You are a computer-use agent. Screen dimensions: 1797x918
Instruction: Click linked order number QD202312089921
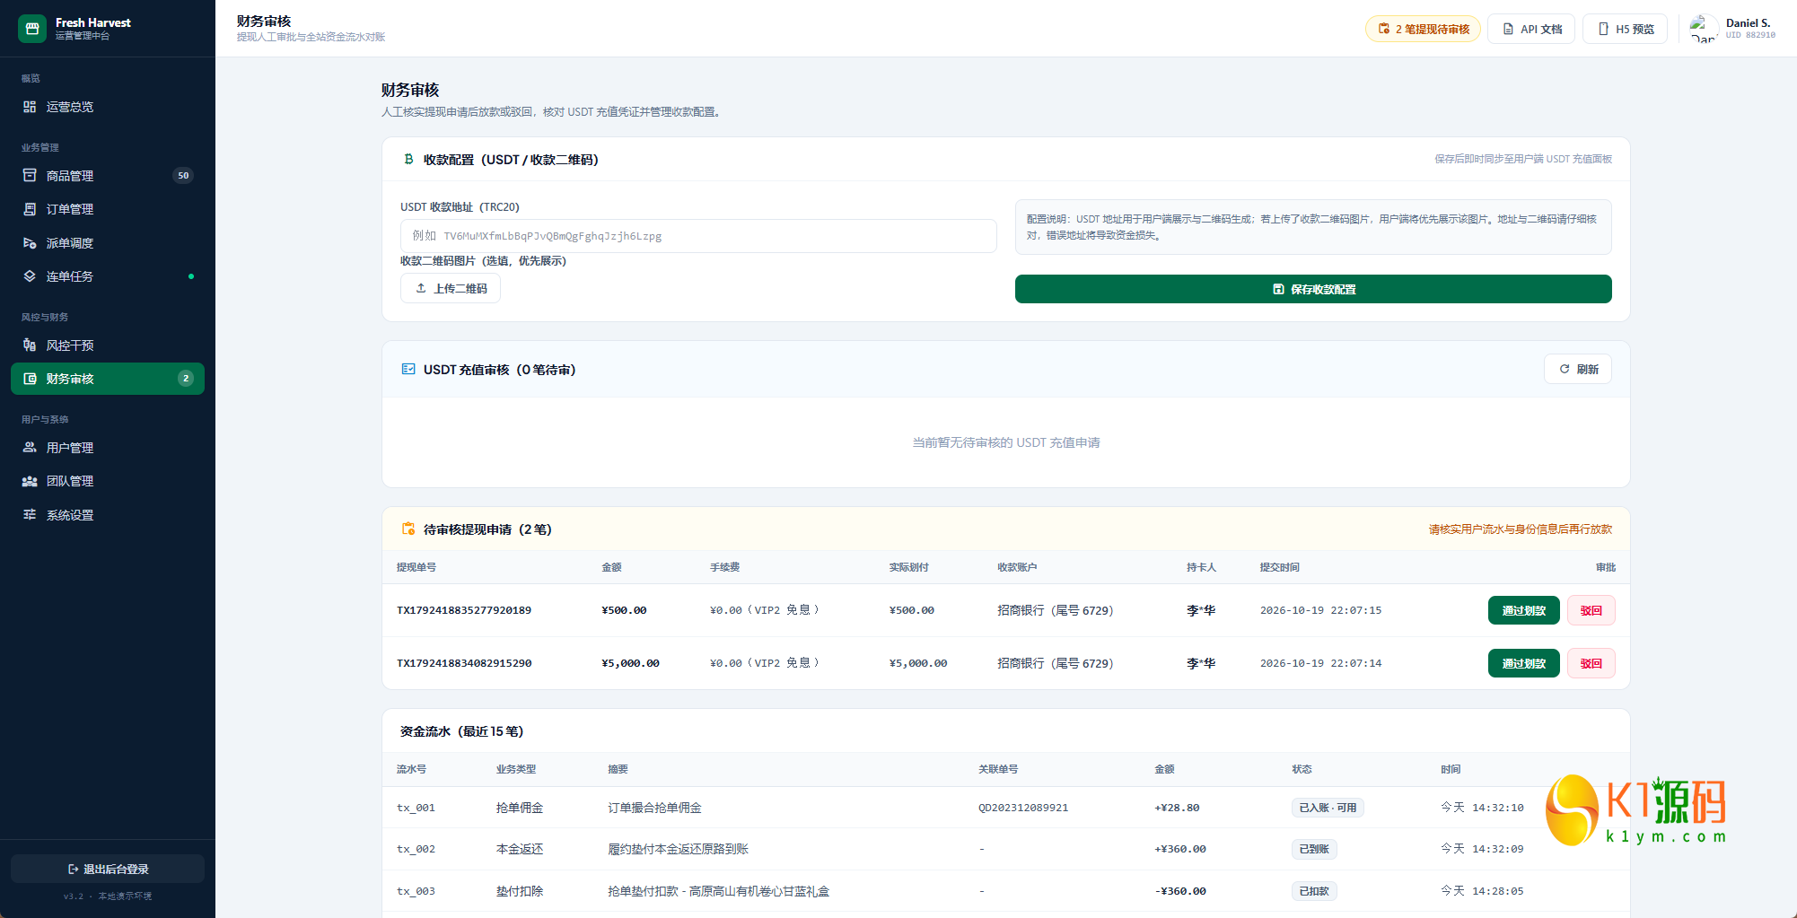coord(1023,808)
